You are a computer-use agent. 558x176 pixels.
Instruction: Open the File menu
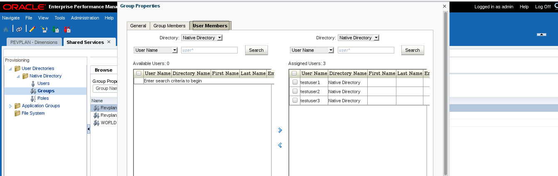[x=29, y=18]
